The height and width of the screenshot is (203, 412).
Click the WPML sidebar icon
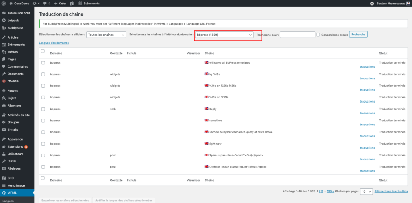tap(4, 193)
